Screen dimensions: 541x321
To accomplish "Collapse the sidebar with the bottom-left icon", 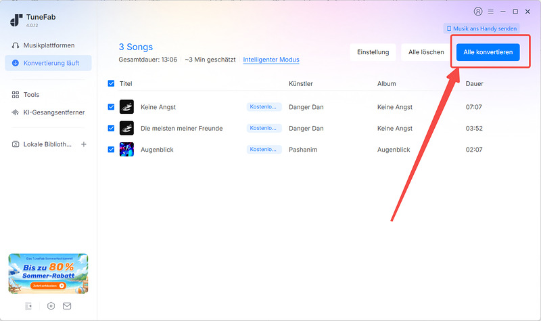I will pyautogui.click(x=28, y=306).
